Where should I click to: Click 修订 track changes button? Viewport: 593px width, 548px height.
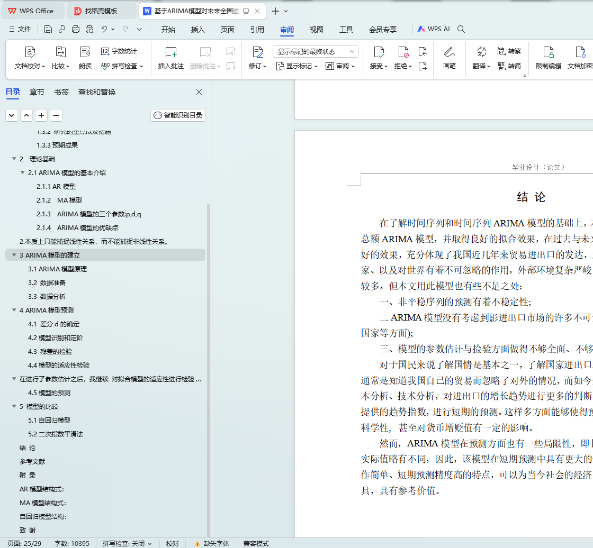pyautogui.click(x=257, y=58)
